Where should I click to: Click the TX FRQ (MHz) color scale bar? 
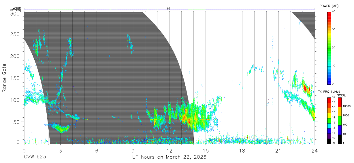pyautogui.click(x=329, y=120)
